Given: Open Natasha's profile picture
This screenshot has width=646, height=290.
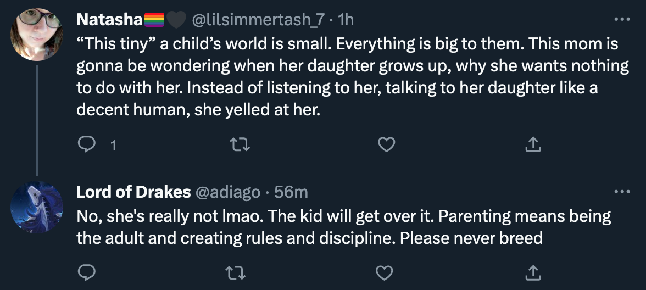Looking at the screenshot, I should pyautogui.click(x=37, y=34).
